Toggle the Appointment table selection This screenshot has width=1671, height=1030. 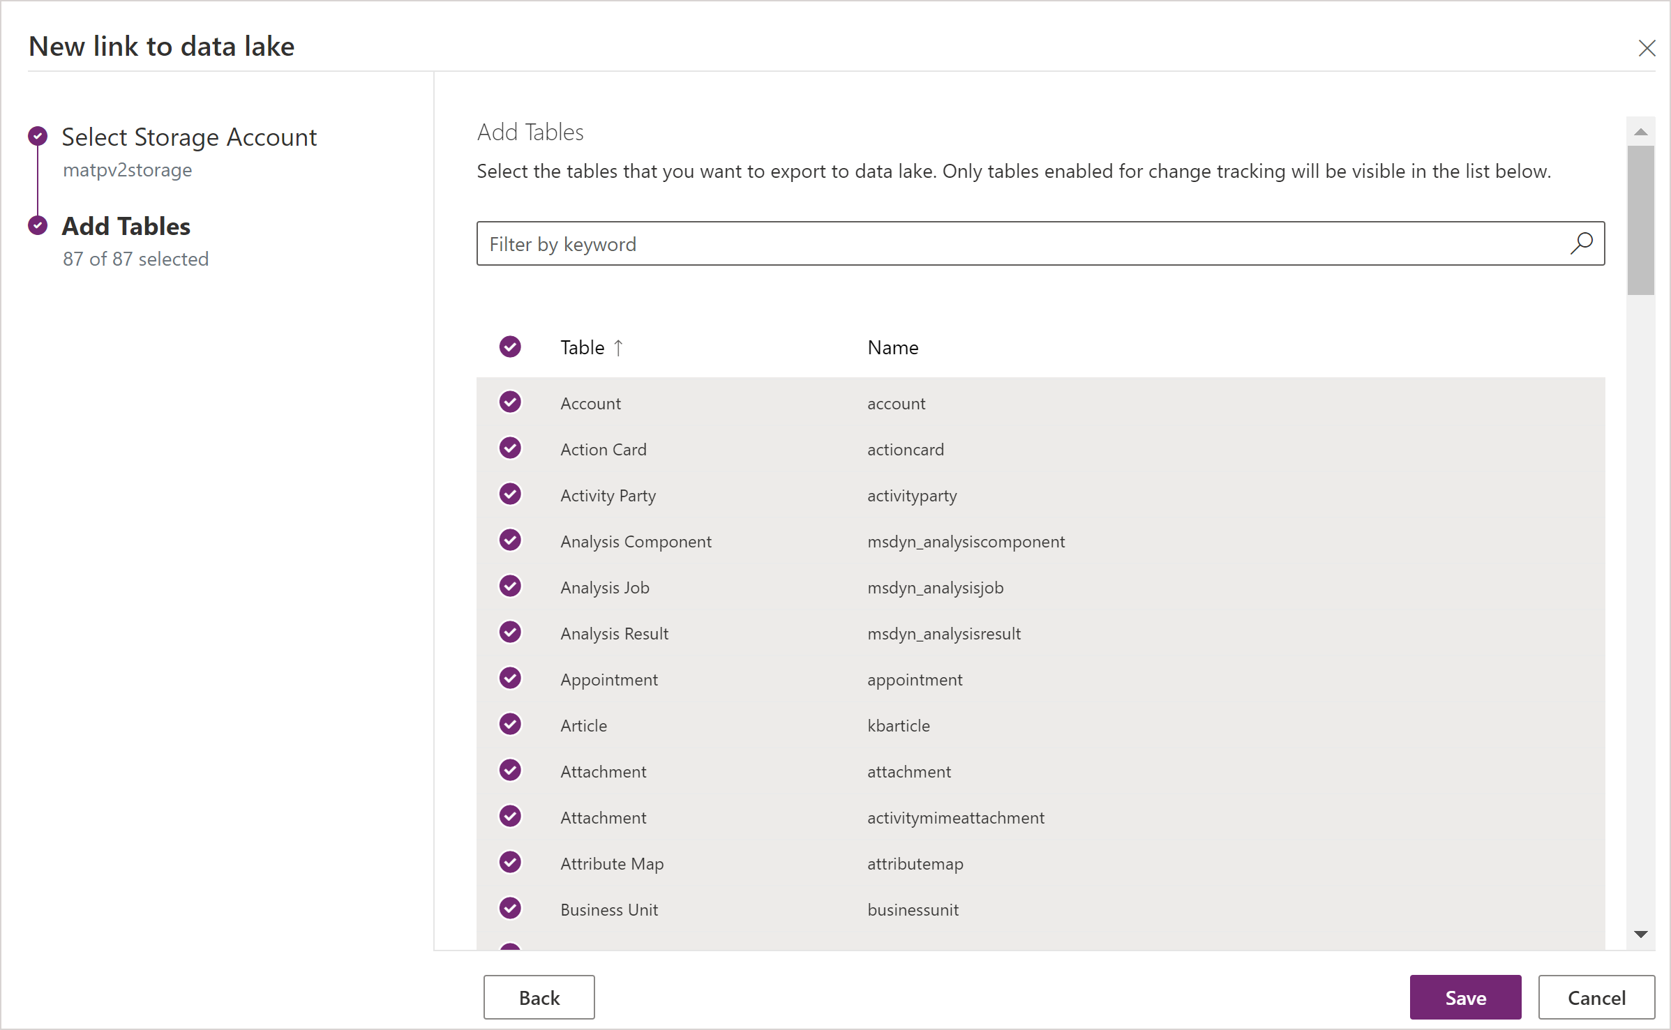(511, 678)
